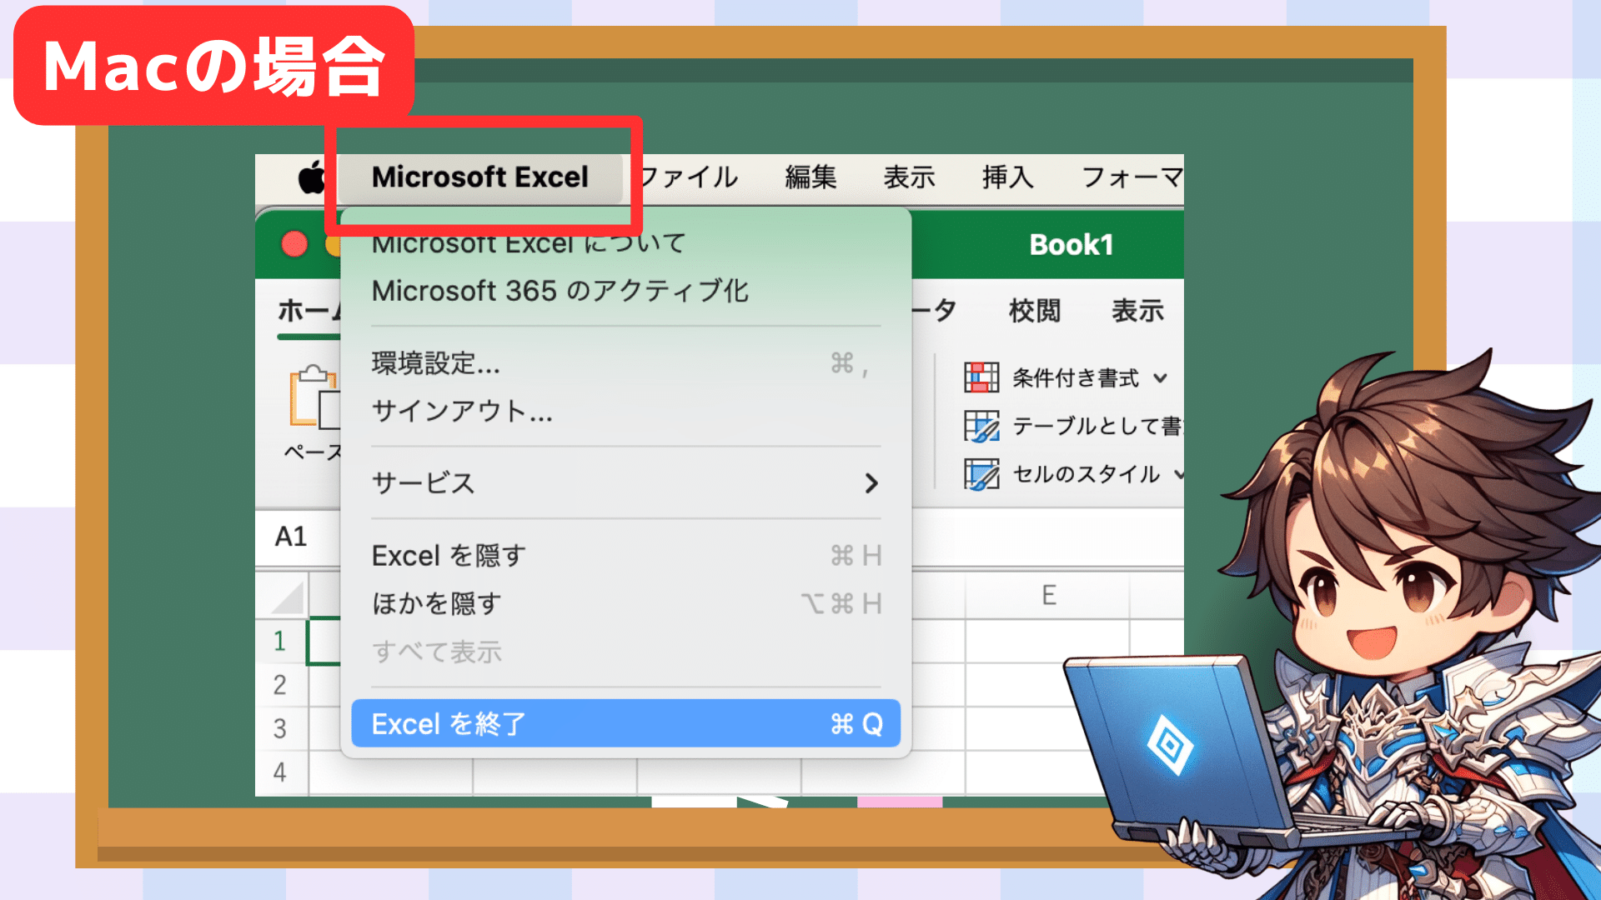Switch to the データ ribbon tab
Viewport: 1601px width, 900px height.
936,311
